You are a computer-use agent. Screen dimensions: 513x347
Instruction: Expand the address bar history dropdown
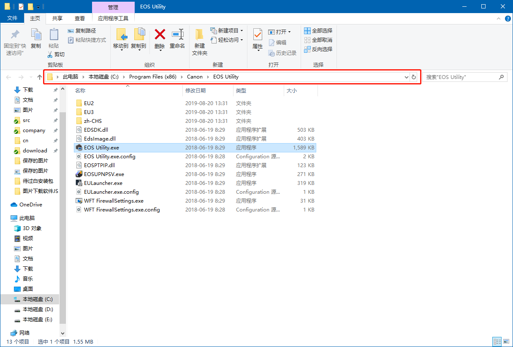click(x=407, y=77)
